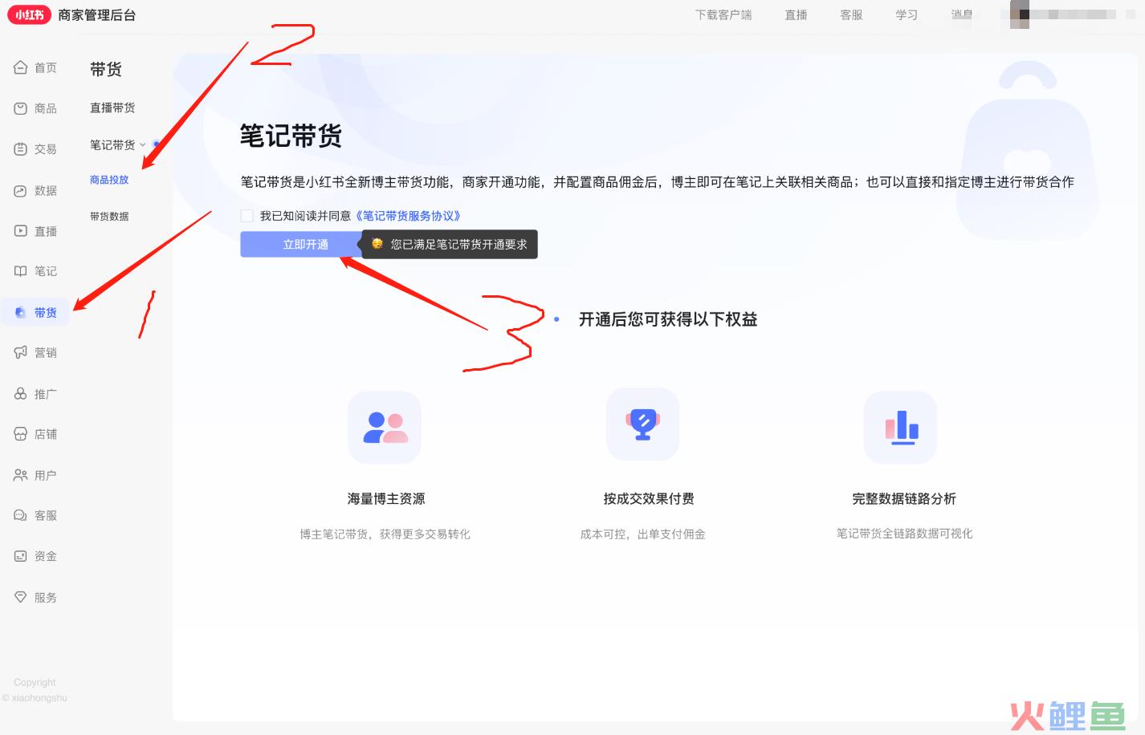Click 下载客户端 in top bar
This screenshot has height=735, width=1145.
pyautogui.click(x=723, y=14)
